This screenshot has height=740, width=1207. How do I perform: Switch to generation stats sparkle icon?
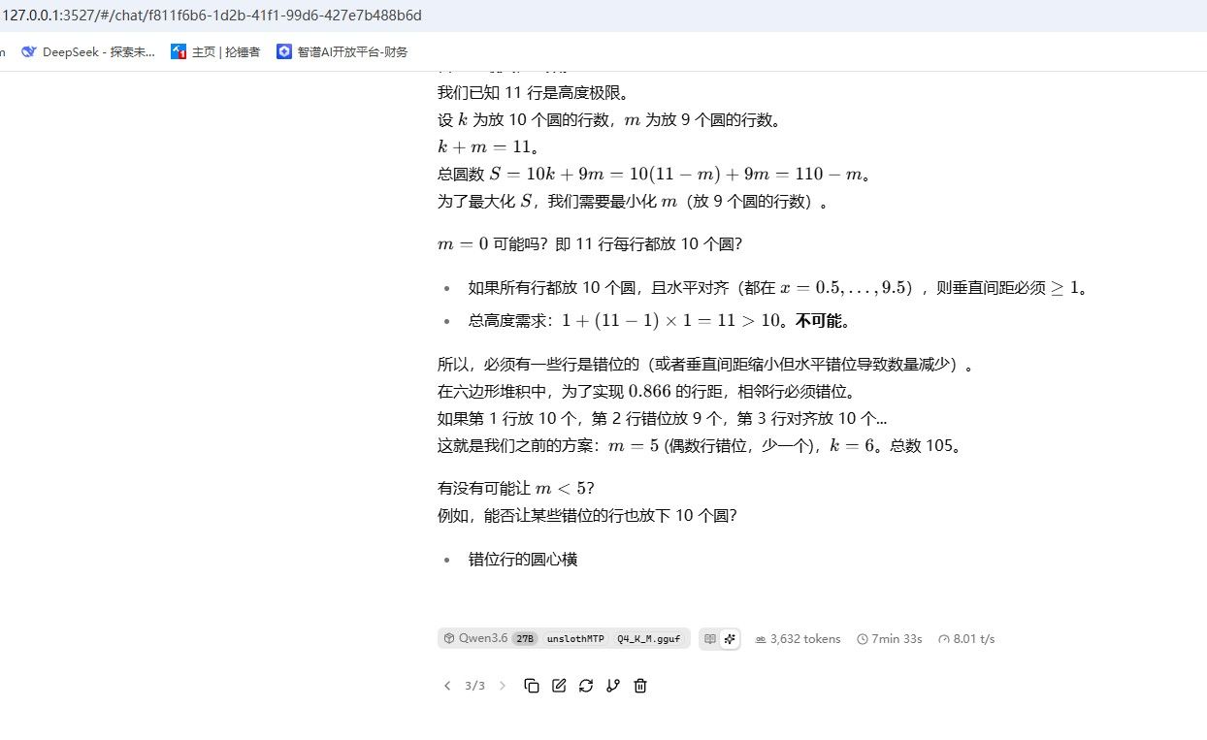(x=730, y=639)
